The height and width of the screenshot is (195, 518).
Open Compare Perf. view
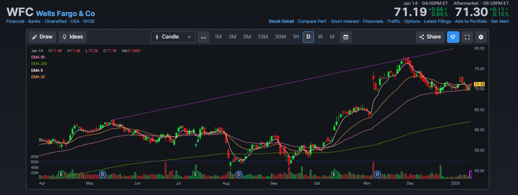tap(312, 21)
